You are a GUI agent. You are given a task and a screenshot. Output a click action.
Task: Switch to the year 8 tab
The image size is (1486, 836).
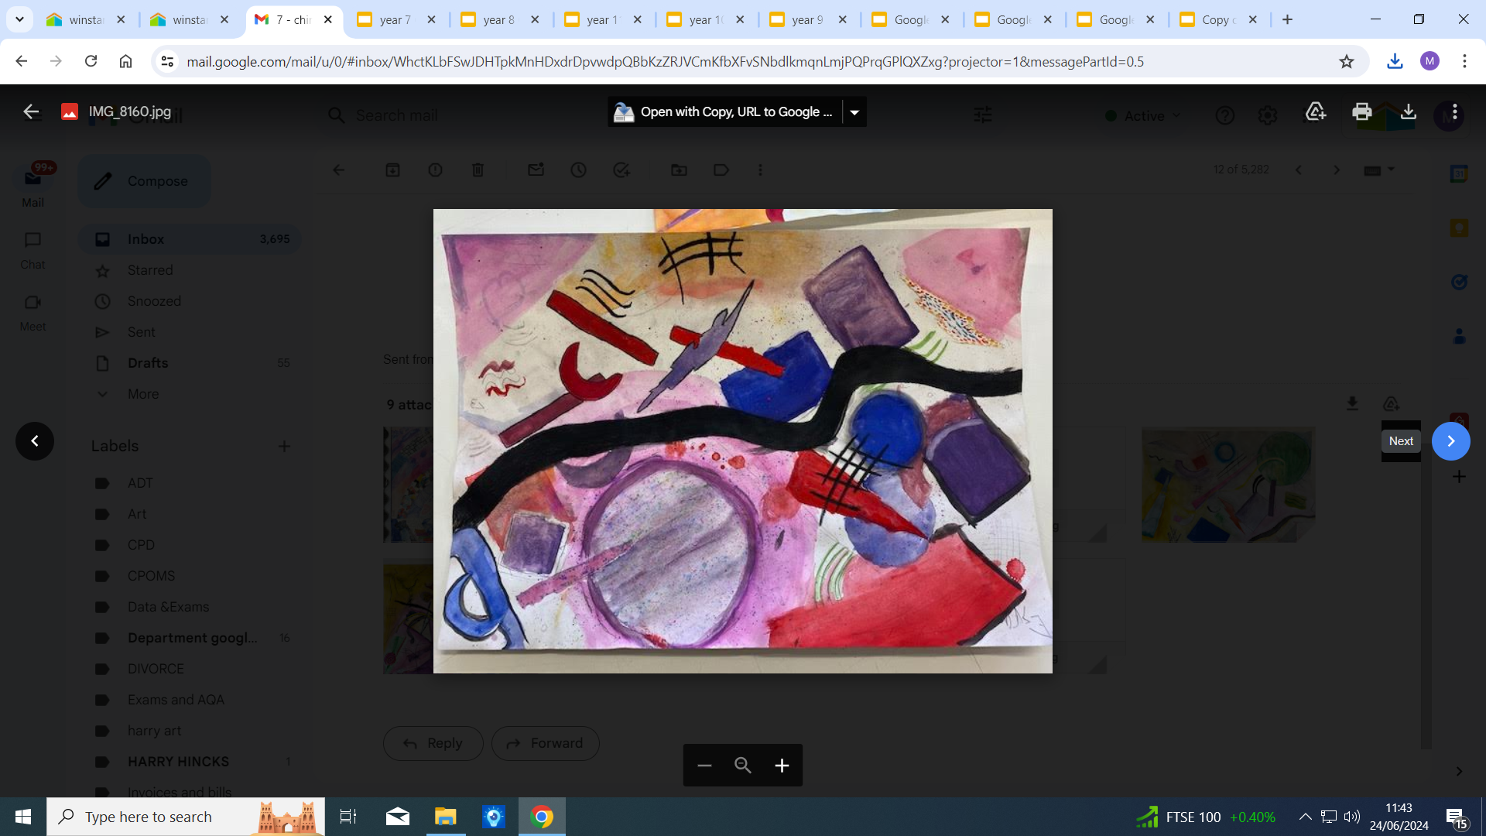pyautogui.click(x=499, y=19)
